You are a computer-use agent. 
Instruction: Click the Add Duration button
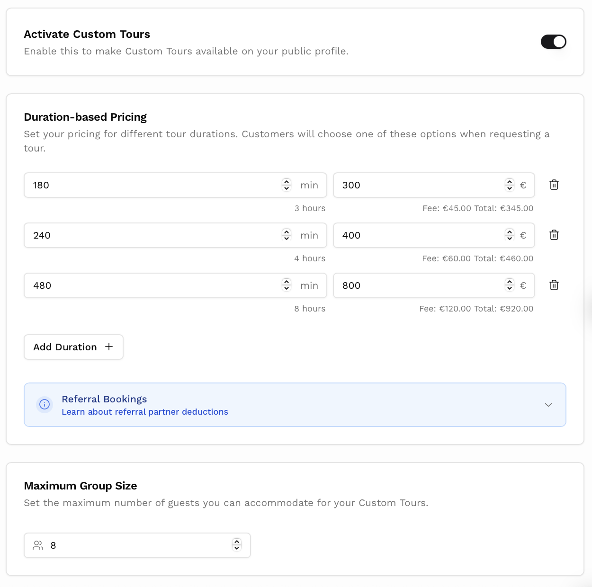[73, 347]
